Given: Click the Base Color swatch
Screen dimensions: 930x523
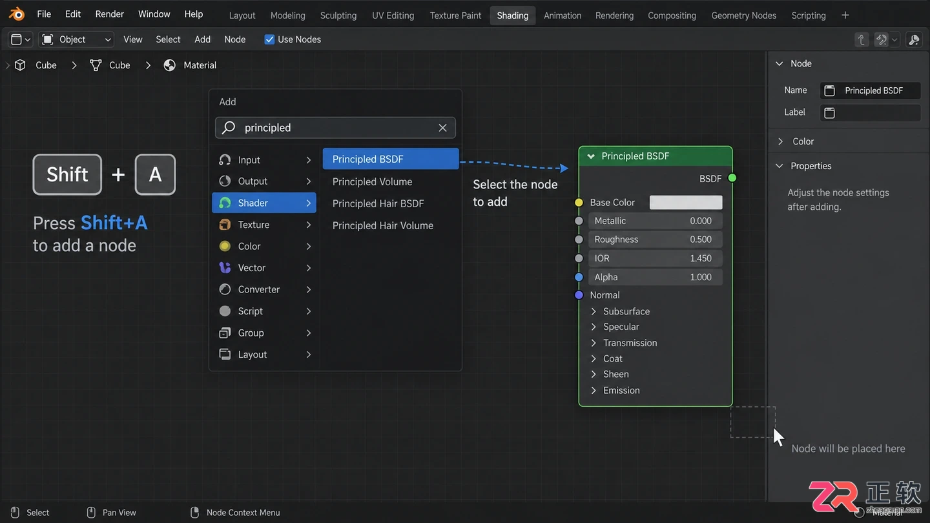Looking at the screenshot, I should pyautogui.click(x=686, y=202).
